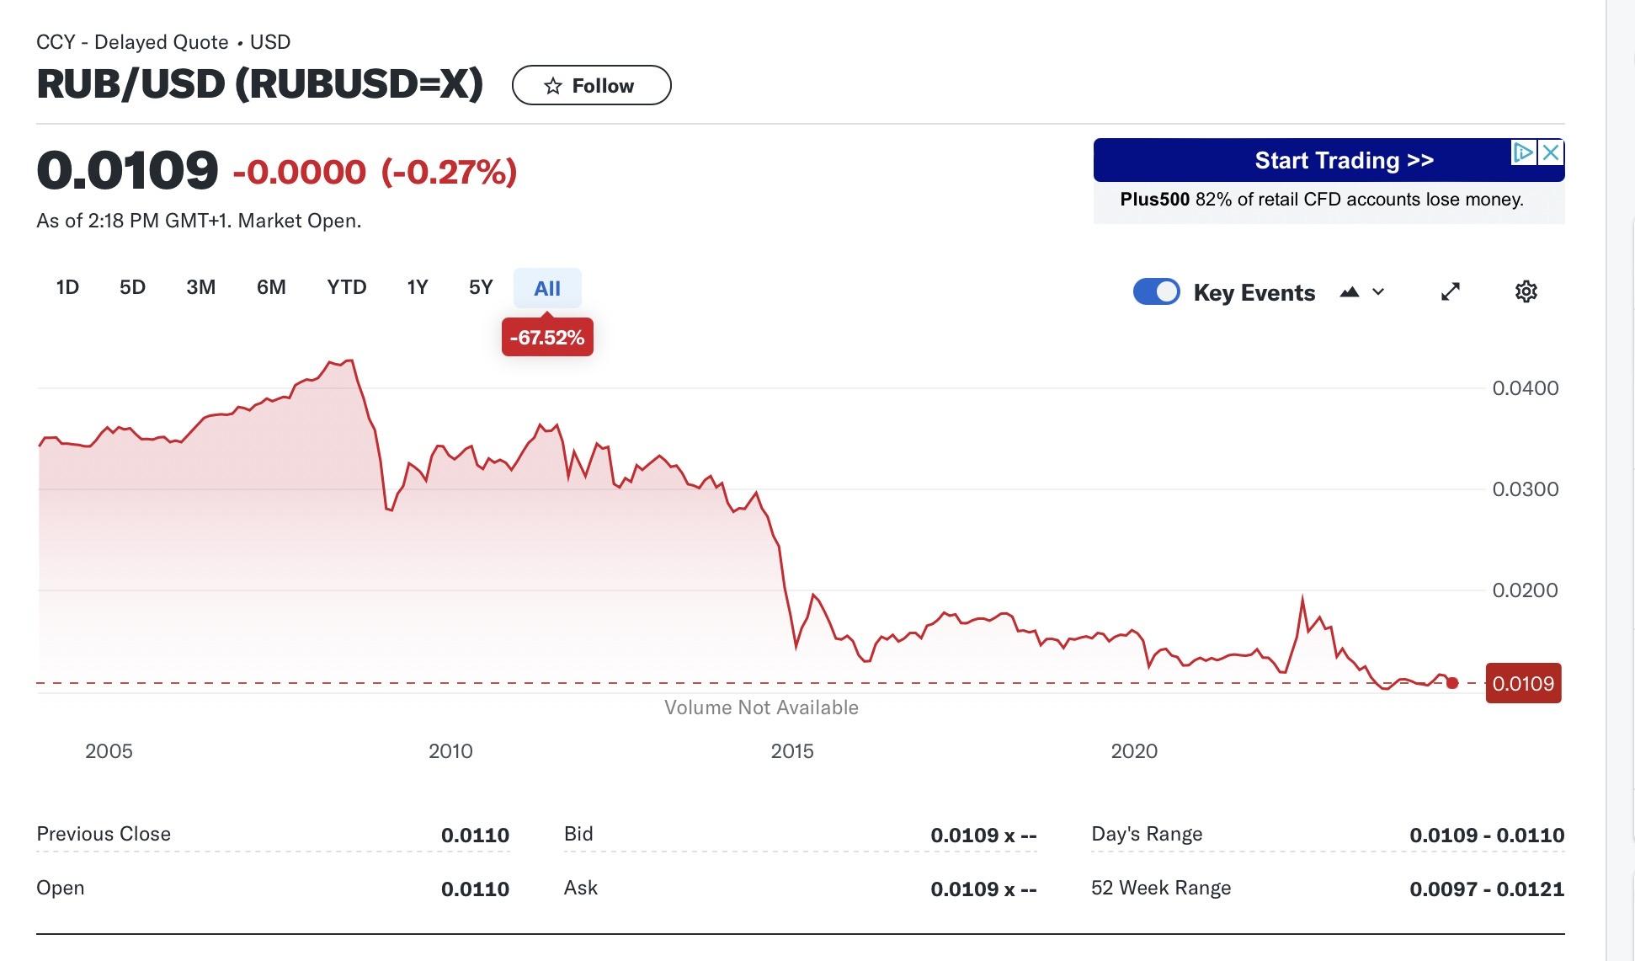
Task: Switch to 6M chart range
Action: tap(271, 287)
